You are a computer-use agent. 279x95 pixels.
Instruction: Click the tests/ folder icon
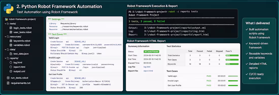pos(8,24)
